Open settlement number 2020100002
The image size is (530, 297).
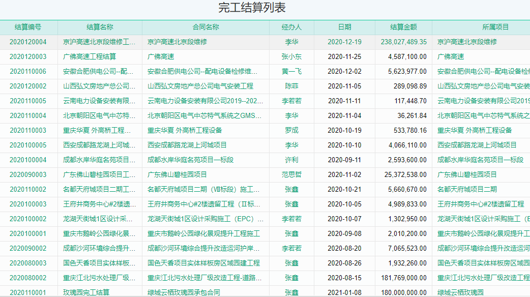[28, 219]
